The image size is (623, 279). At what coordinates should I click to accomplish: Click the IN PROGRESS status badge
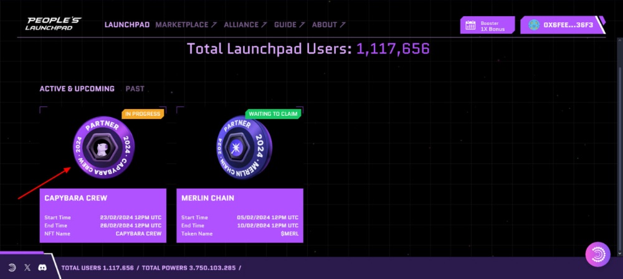pos(143,114)
